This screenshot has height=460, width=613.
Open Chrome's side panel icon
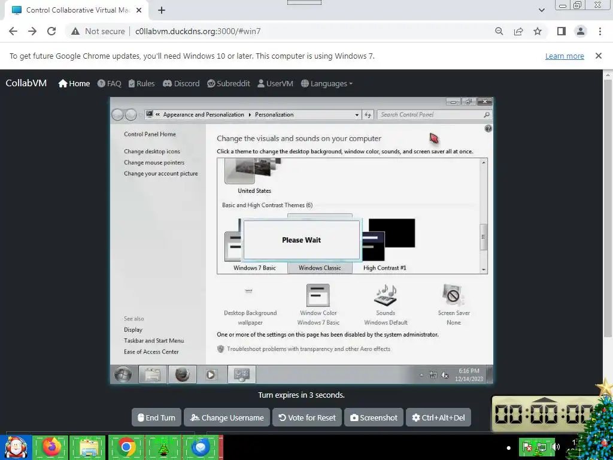tap(562, 31)
